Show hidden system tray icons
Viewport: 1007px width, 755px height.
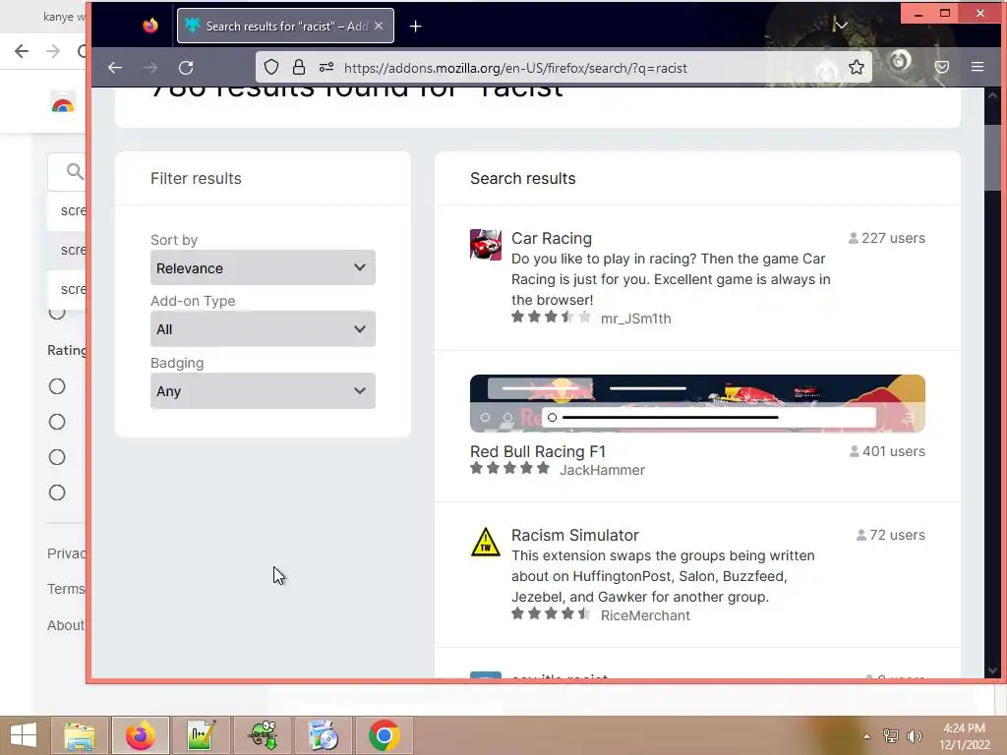click(x=866, y=736)
